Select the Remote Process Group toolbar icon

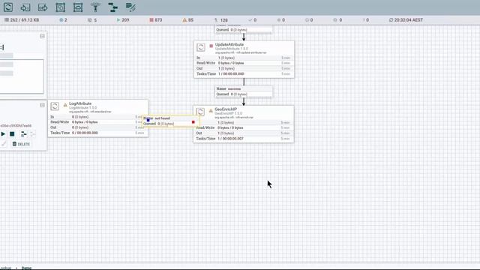click(78, 7)
